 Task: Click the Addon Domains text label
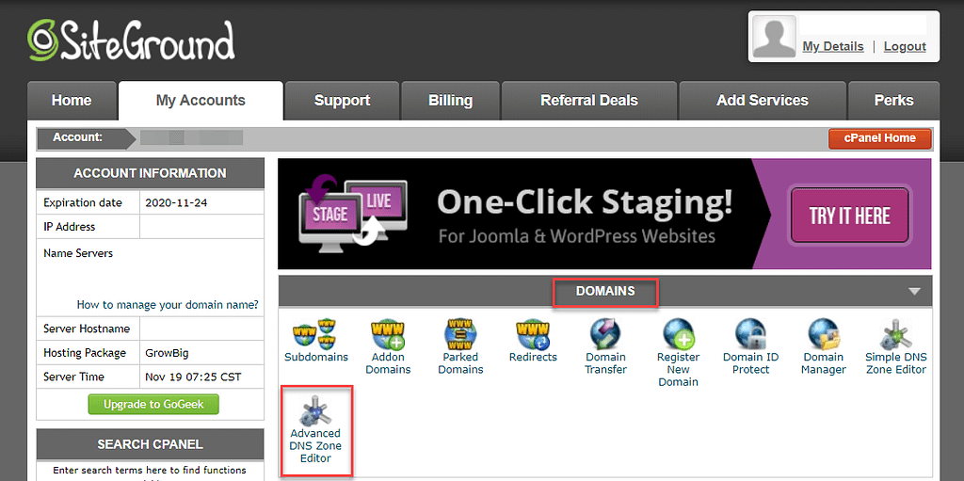388,363
